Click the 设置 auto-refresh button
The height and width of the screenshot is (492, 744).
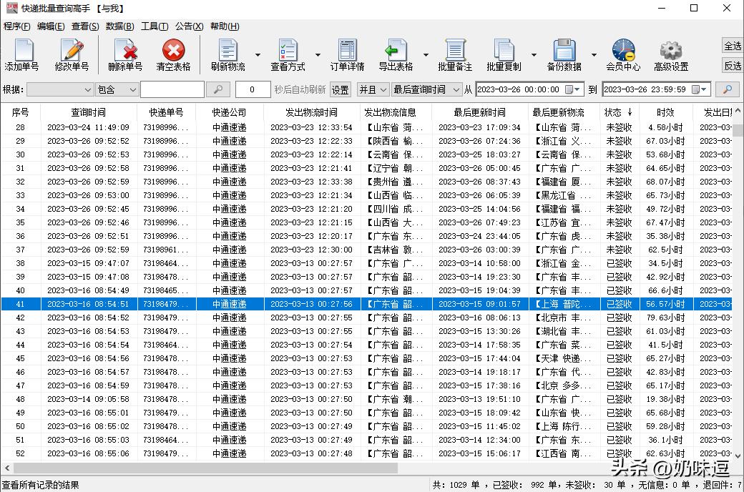click(341, 89)
